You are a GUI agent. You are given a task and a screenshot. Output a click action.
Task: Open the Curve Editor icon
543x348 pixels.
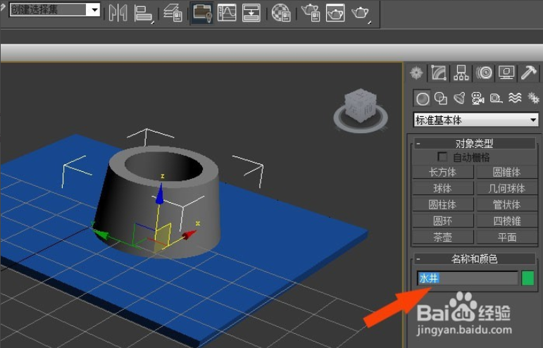pos(227,13)
